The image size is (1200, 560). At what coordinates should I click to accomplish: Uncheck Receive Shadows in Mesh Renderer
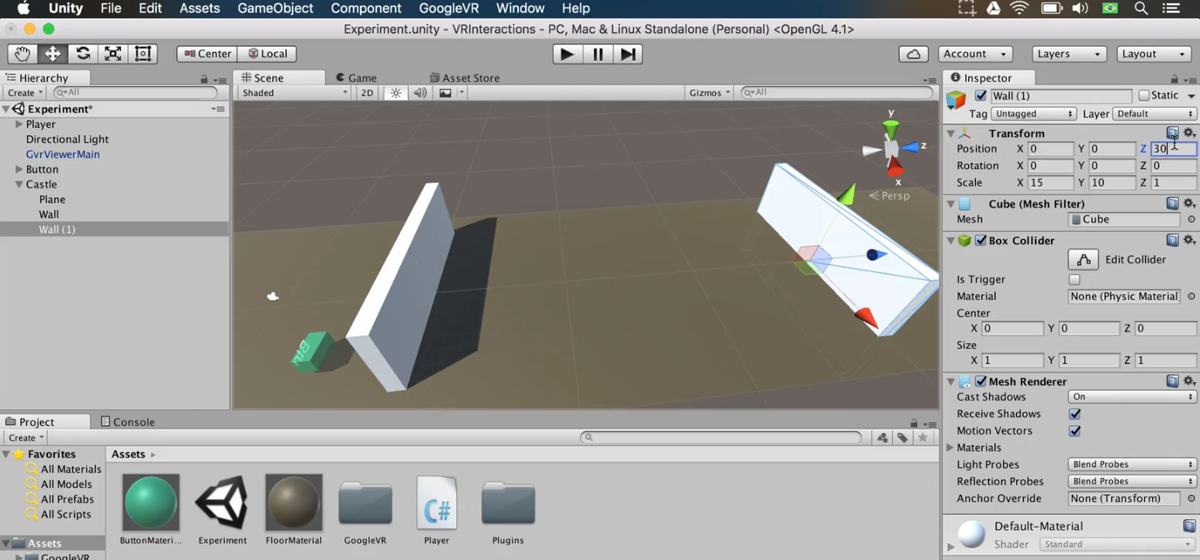[x=1074, y=414]
